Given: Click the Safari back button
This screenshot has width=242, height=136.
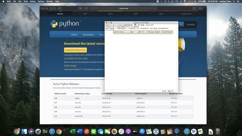Looking at the screenshot, I should click(51, 8).
